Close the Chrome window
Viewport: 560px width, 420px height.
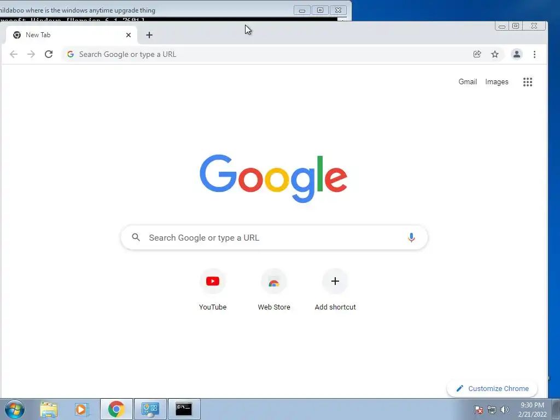(x=534, y=26)
